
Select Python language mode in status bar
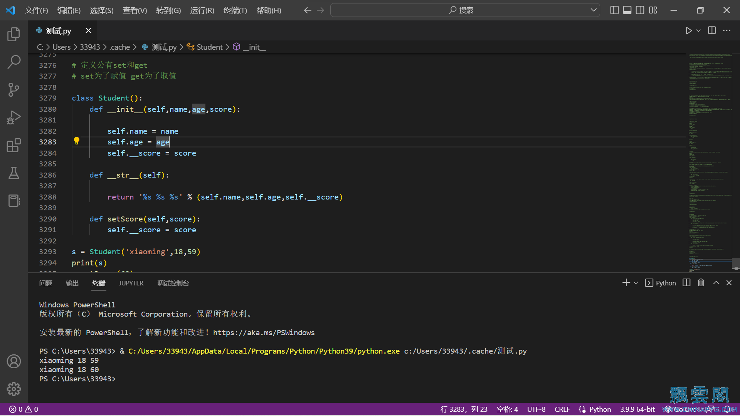pos(600,409)
